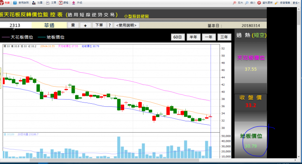Click the + add button

tap(85, 25)
